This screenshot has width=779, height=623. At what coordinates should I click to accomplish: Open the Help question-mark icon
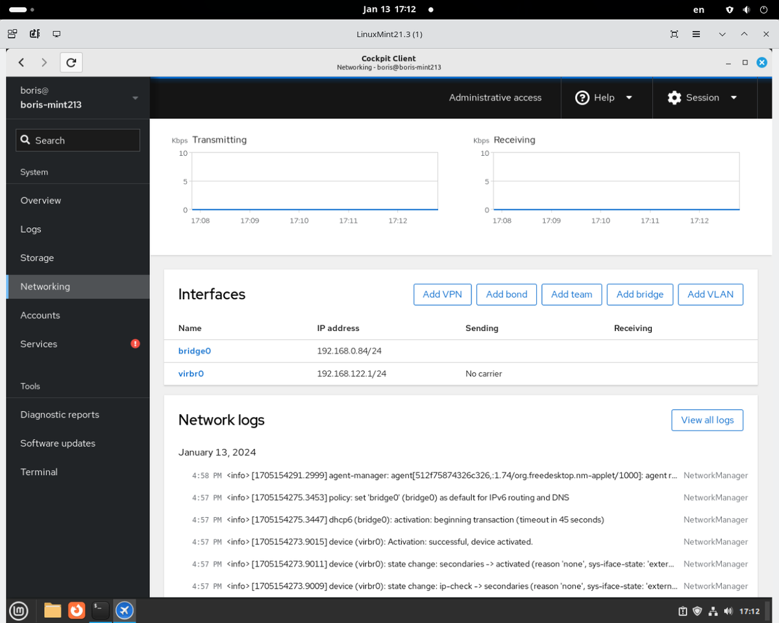coord(582,97)
